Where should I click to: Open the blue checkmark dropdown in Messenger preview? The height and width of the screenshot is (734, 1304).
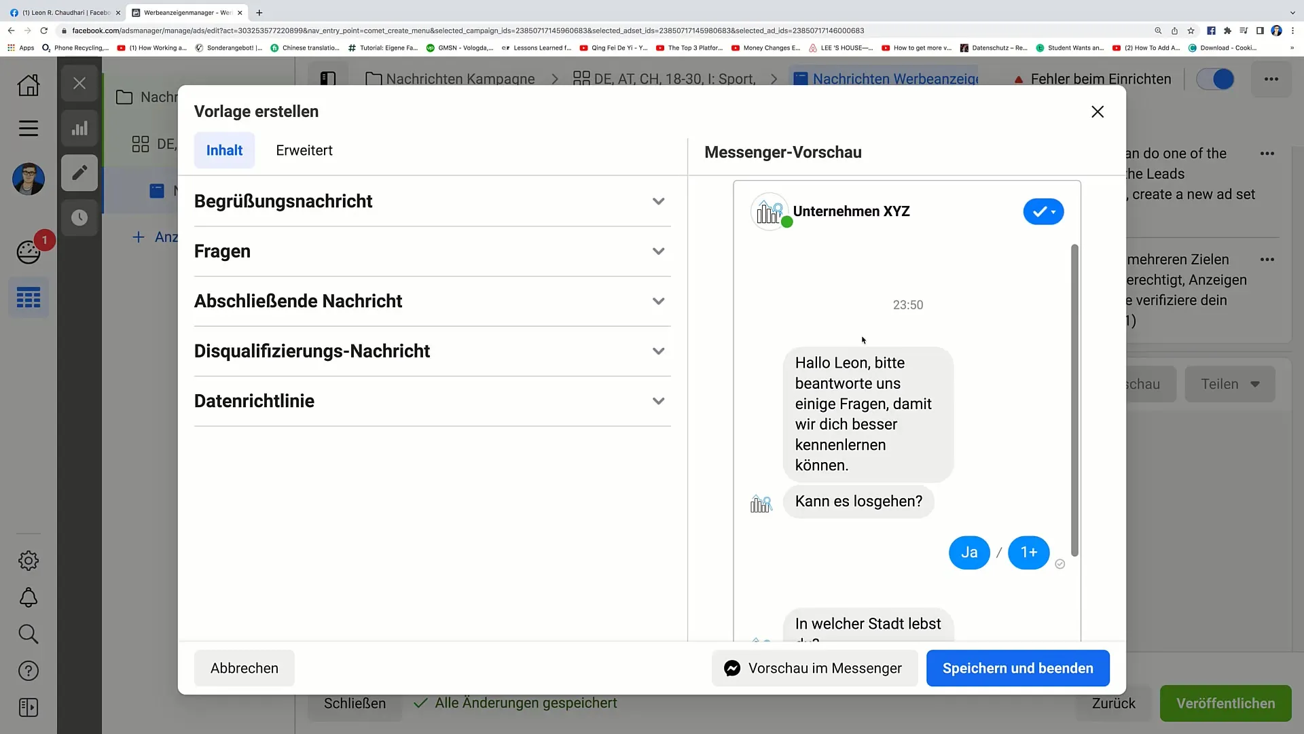(1043, 211)
